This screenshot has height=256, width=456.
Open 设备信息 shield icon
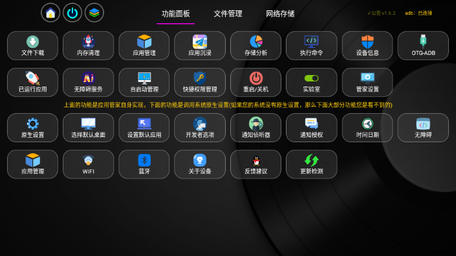[x=367, y=46]
